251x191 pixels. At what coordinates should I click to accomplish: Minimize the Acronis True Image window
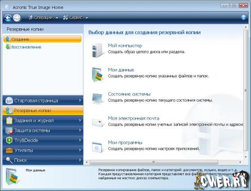225,5
